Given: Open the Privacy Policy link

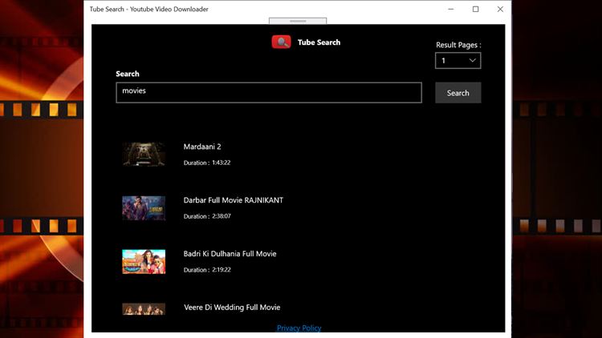Looking at the screenshot, I should click(299, 328).
